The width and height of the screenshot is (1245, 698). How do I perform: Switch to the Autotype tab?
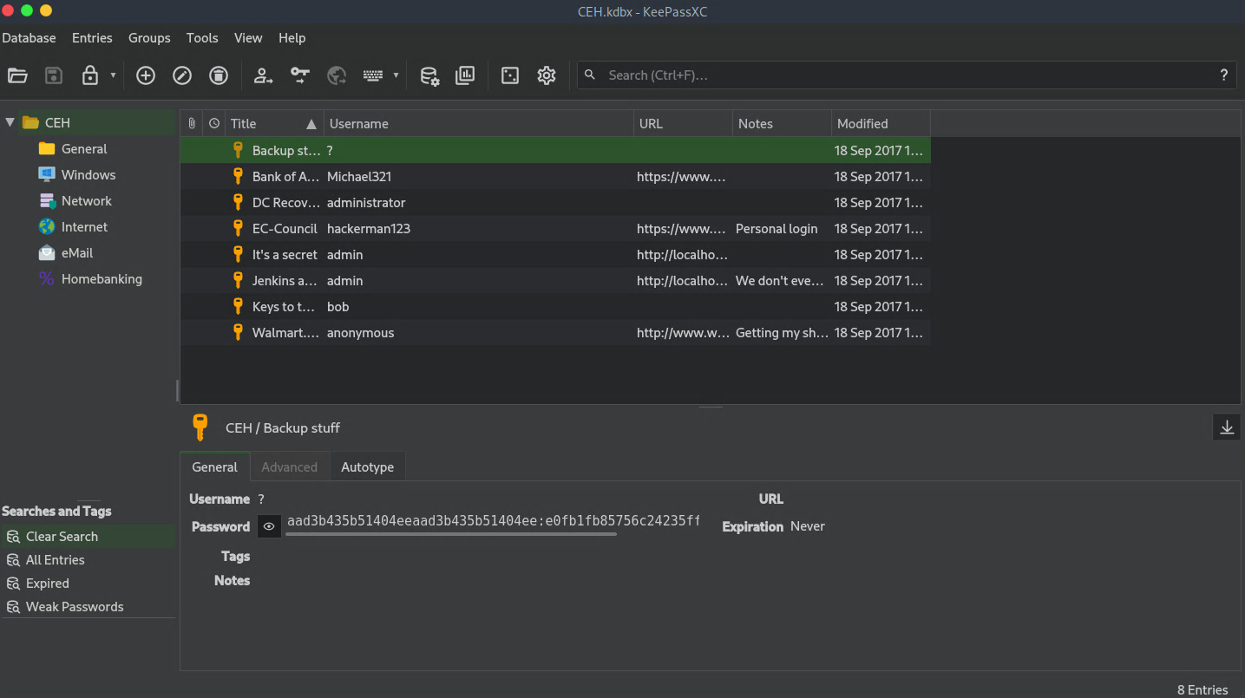367,466
